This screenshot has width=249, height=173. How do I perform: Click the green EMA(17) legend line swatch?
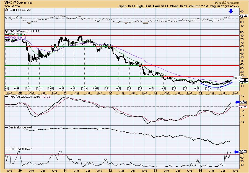(7, 35)
